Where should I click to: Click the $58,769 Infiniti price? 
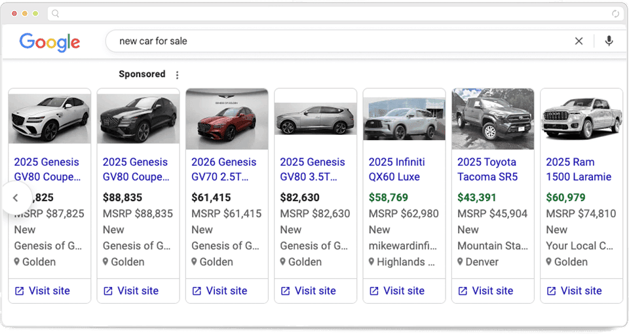(x=389, y=198)
